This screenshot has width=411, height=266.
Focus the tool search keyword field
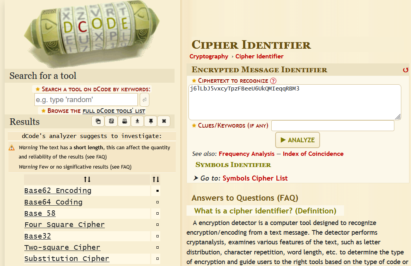coord(86,100)
